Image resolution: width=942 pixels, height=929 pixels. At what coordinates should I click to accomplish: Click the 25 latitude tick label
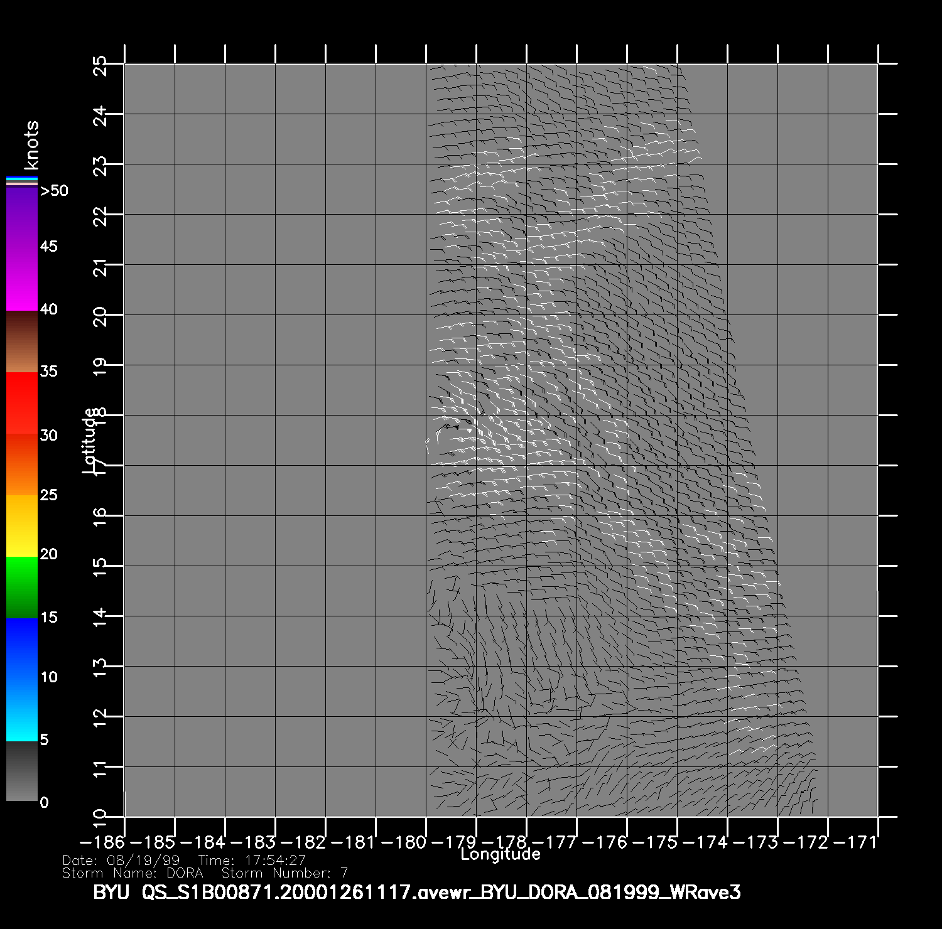(x=100, y=65)
